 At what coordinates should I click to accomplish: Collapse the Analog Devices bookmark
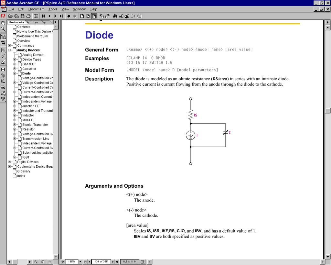[9, 50]
